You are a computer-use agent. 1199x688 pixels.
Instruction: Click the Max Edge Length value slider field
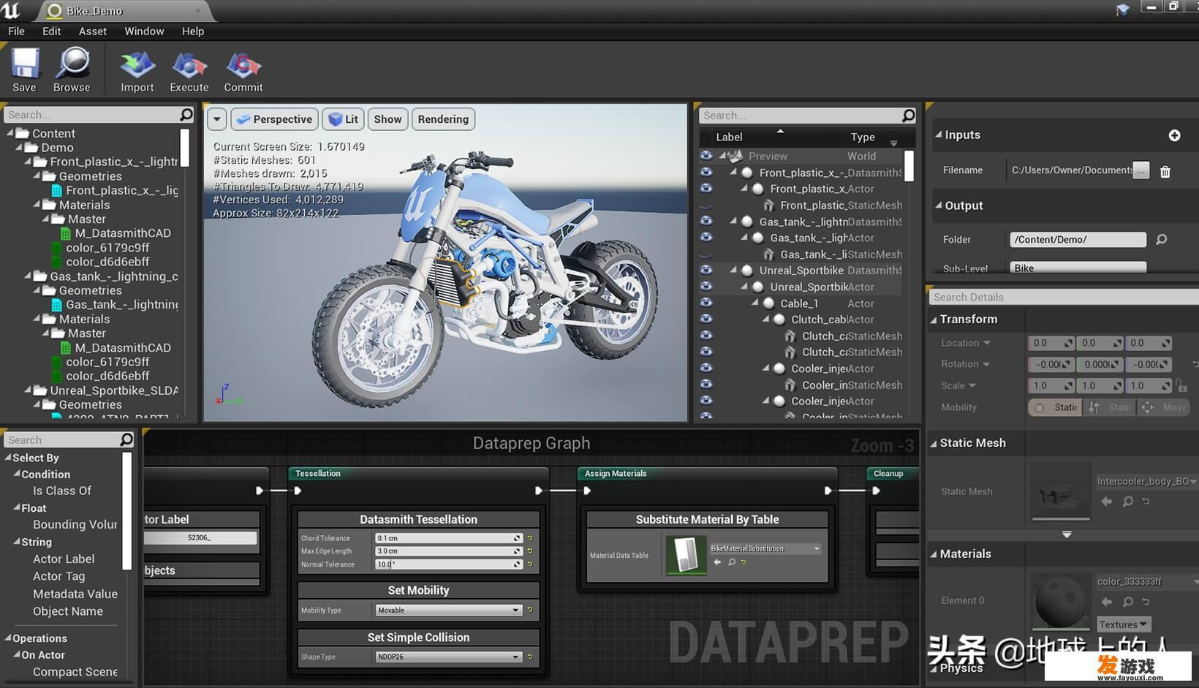coord(449,551)
